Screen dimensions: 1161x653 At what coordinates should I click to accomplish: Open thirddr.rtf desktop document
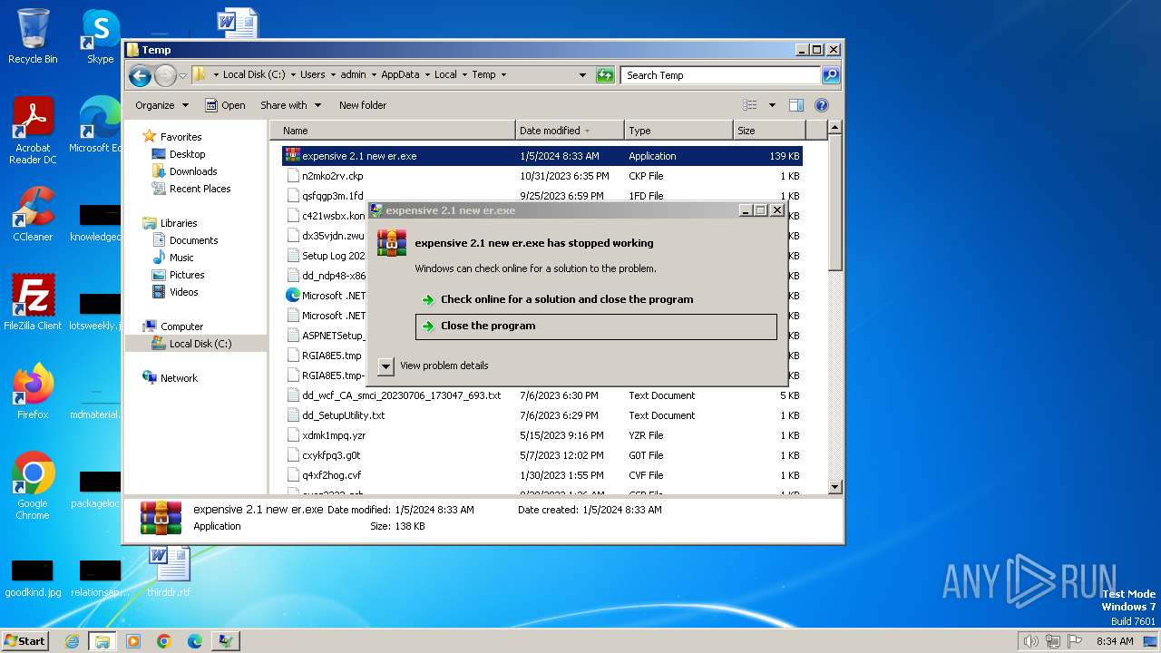click(169, 571)
